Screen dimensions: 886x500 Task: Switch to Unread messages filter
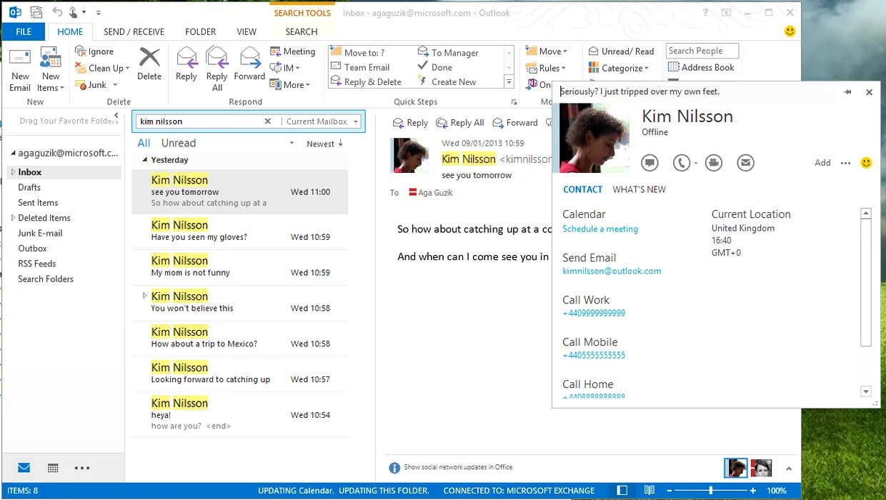179,143
